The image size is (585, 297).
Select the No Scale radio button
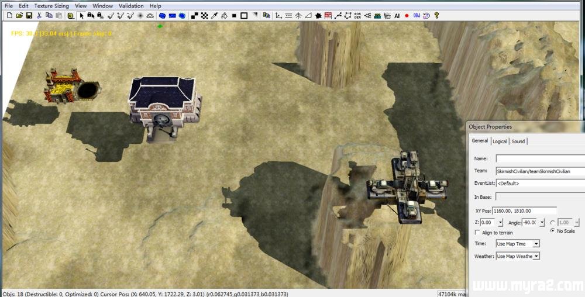point(553,231)
